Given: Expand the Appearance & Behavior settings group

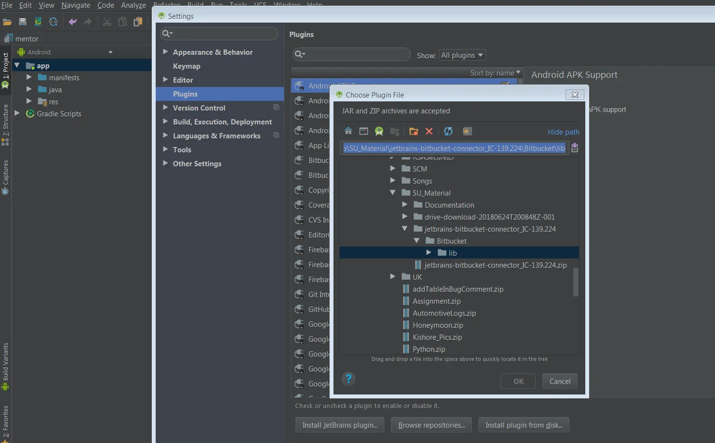Looking at the screenshot, I should point(165,51).
